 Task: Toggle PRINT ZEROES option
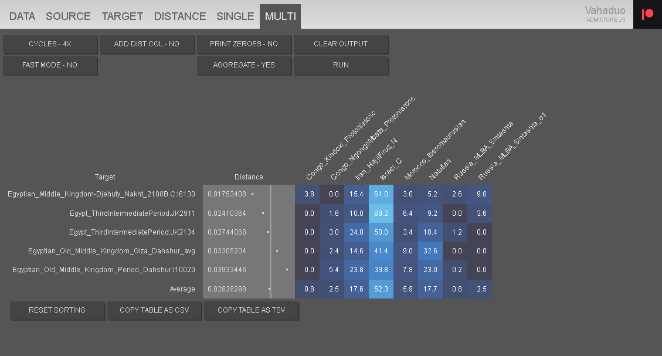click(x=243, y=44)
